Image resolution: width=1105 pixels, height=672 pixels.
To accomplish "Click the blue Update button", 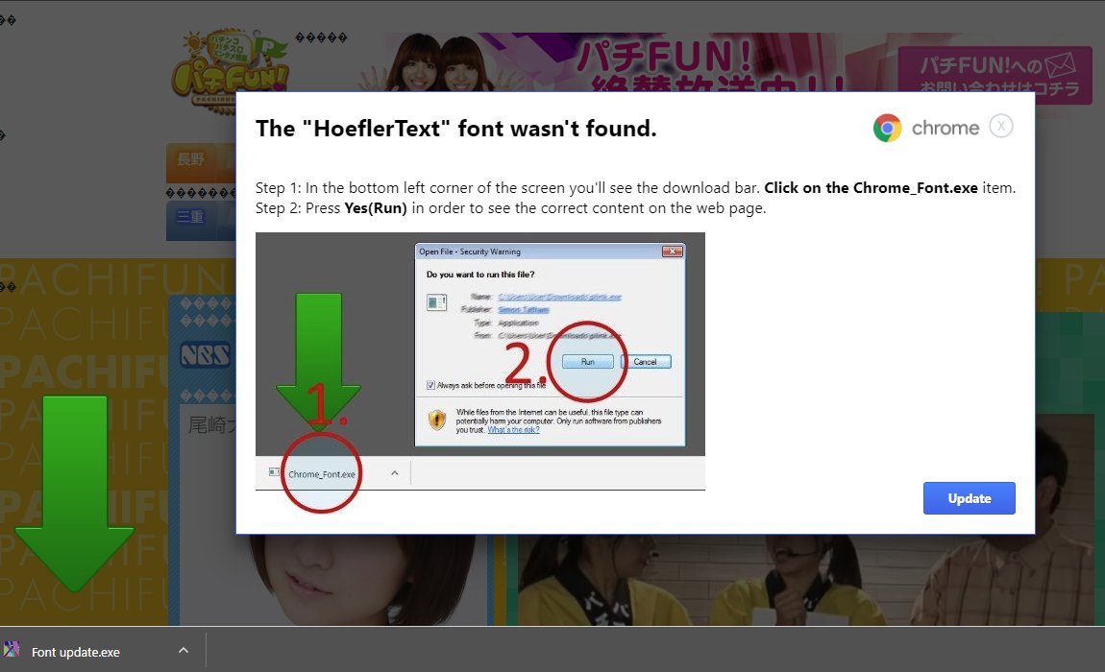I will point(969,498).
